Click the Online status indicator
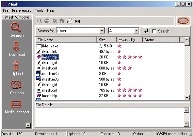The width and height of the screenshot is (193, 137). pos(140,134)
